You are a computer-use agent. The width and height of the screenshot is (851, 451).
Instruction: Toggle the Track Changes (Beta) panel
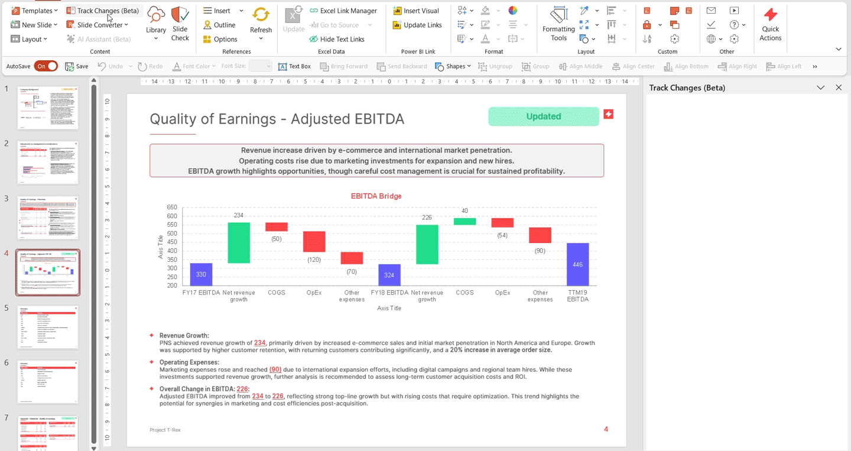pyautogui.click(x=102, y=11)
